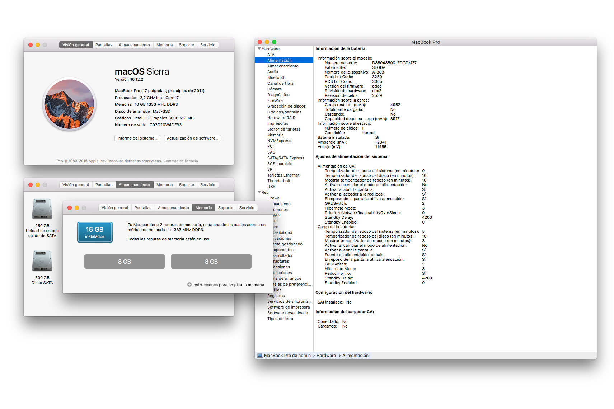Click Alimentación in the bottom path bar
The width and height of the screenshot is (614, 409).
355,356
